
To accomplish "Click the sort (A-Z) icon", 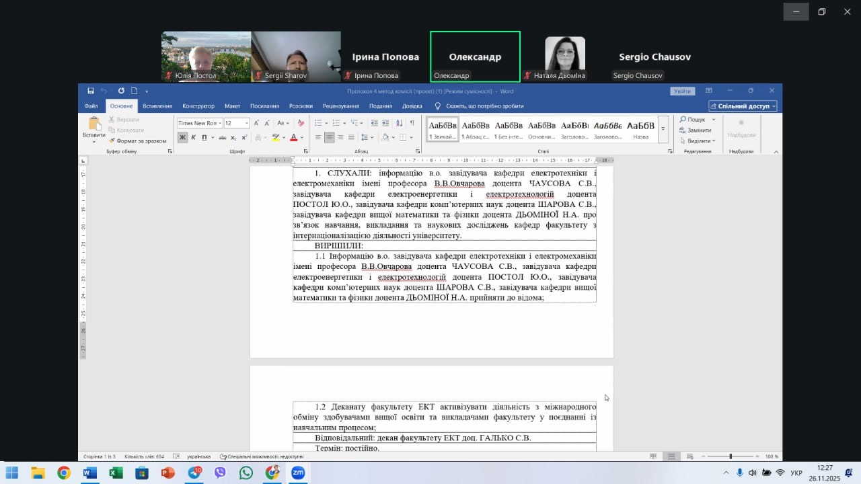I will [x=400, y=123].
